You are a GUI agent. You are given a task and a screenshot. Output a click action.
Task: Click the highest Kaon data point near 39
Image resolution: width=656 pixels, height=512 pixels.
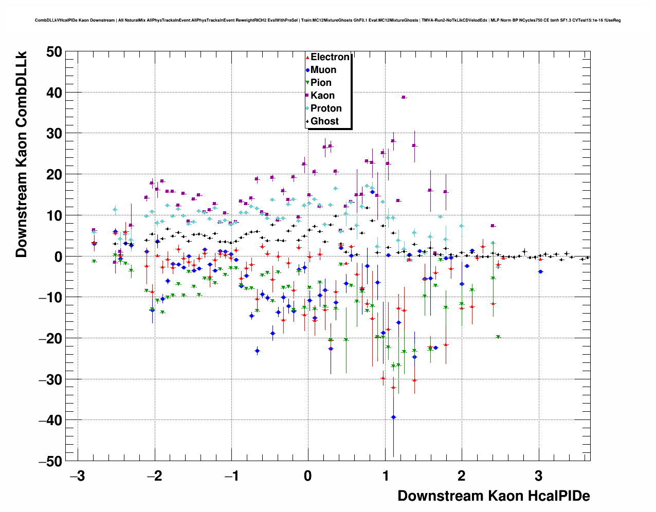[404, 97]
